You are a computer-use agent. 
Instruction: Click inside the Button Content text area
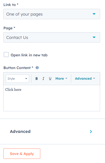pyautogui.click(x=52, y=98)
